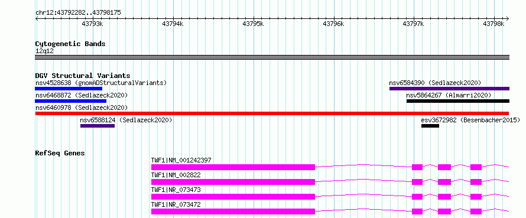The image size is (526, 218).
Task: Click the chr12:43792282..43798175 coordinate label
Action: (x=78, y=13)
